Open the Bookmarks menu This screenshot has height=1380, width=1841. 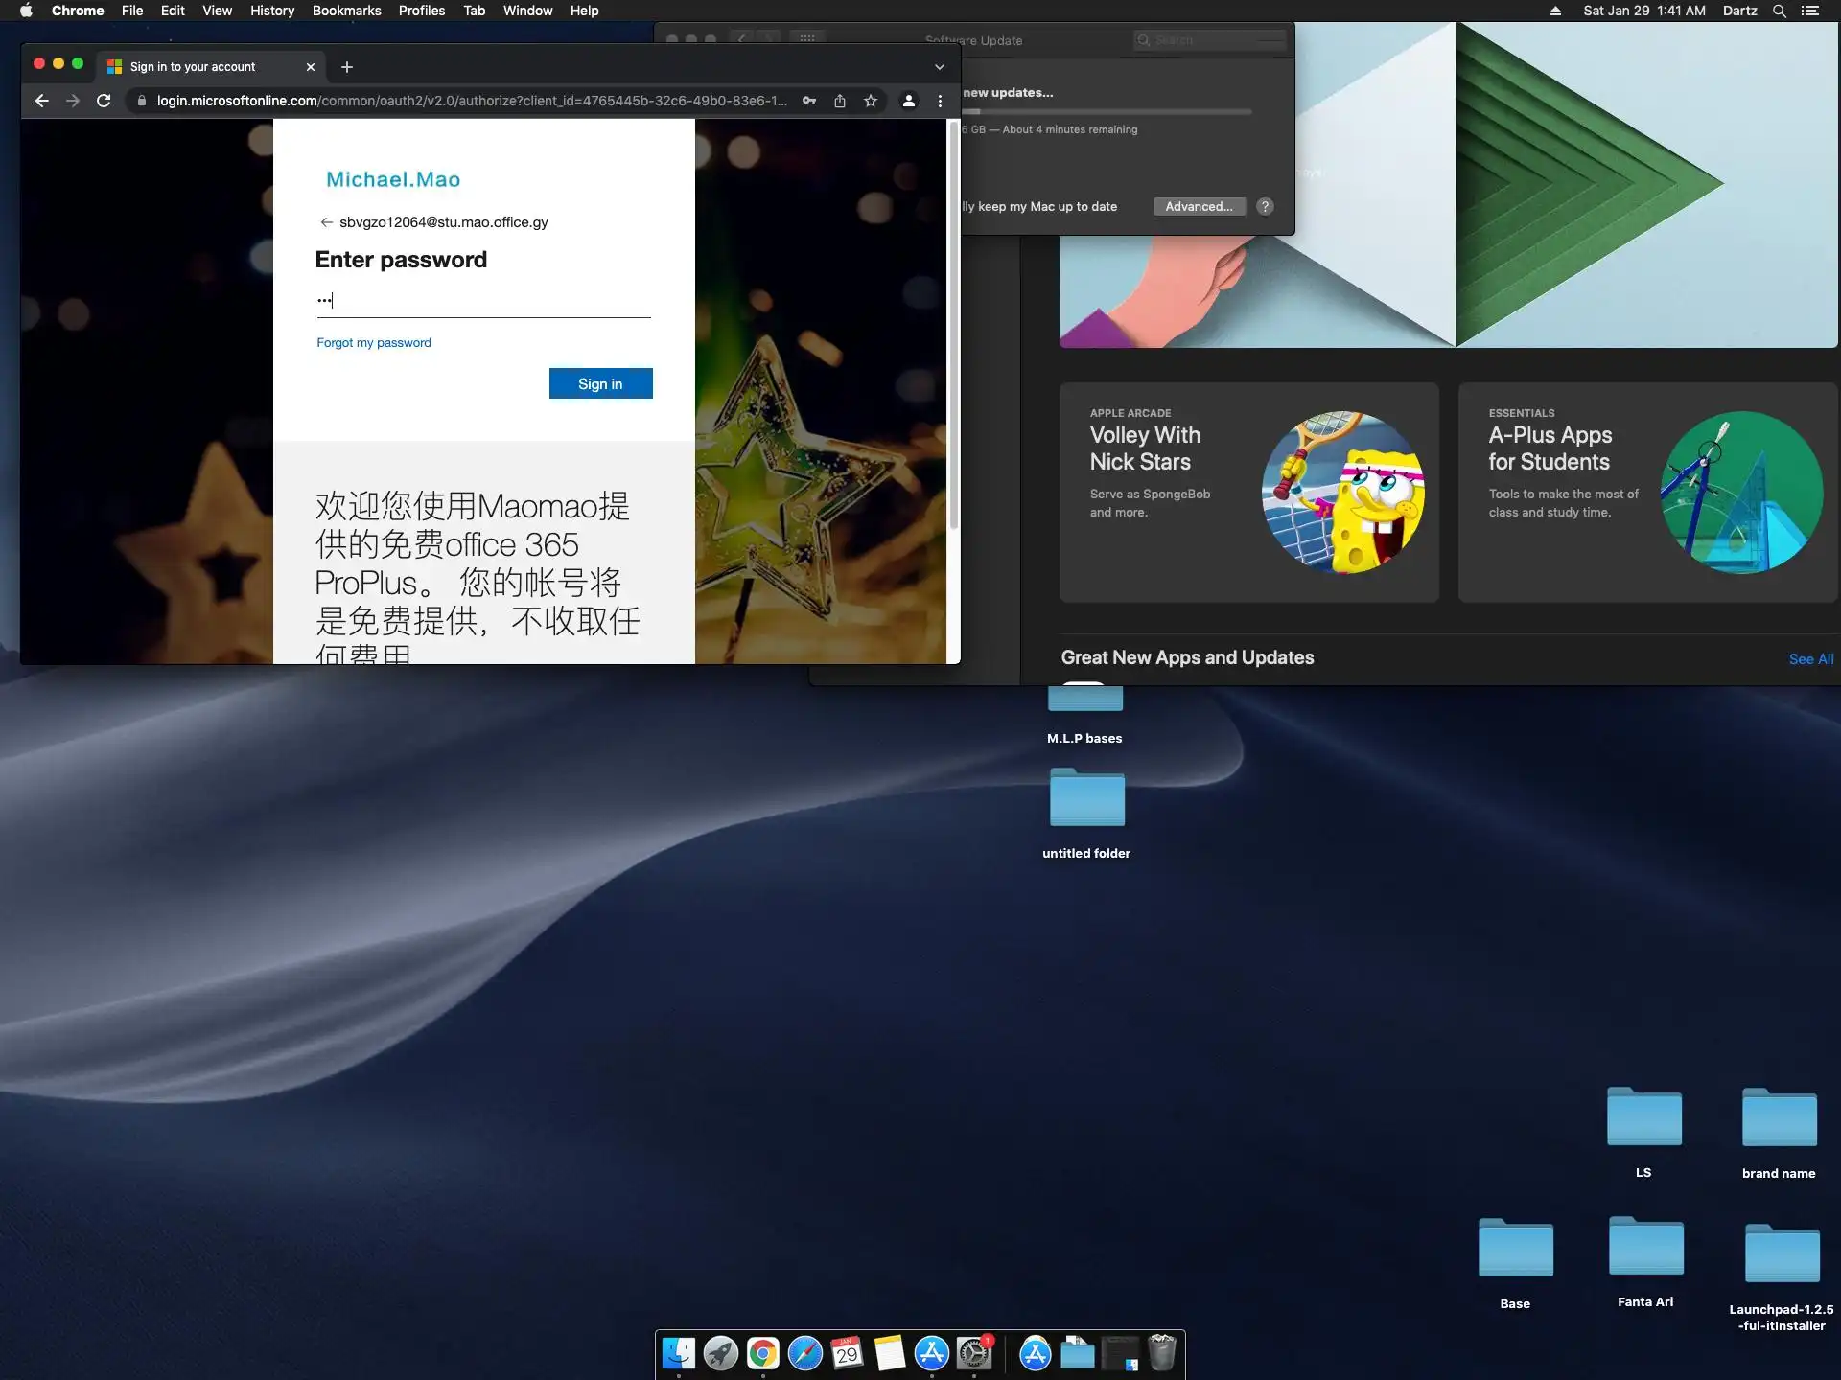pyautogui.click(x=346, y=11)
